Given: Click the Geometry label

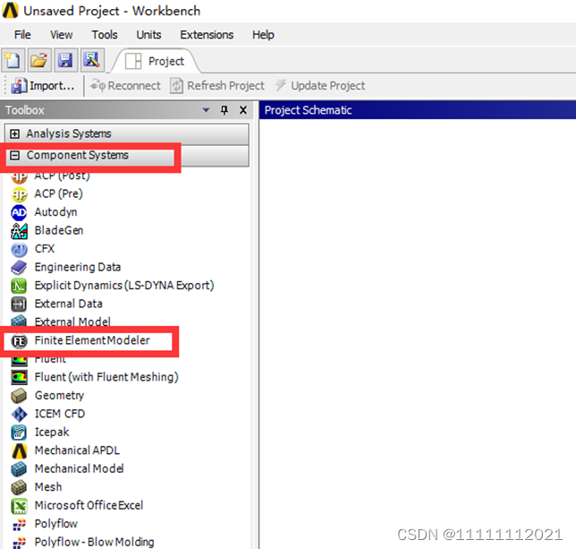Looking at the screenshot, I should (59, 396).
